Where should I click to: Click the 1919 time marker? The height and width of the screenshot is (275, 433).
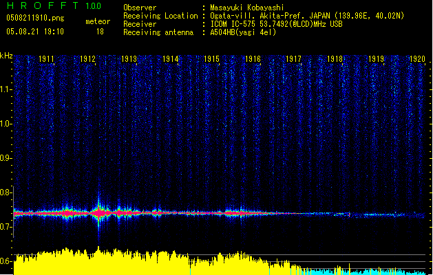pyautogui.click(x=376, y=59)
